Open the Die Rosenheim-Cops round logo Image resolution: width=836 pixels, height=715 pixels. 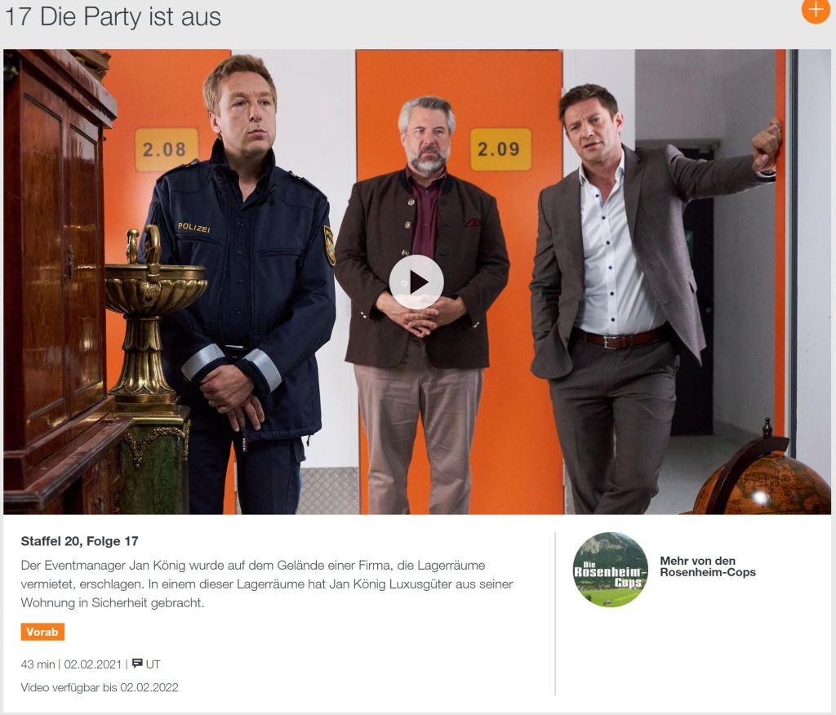click(610, 570)
